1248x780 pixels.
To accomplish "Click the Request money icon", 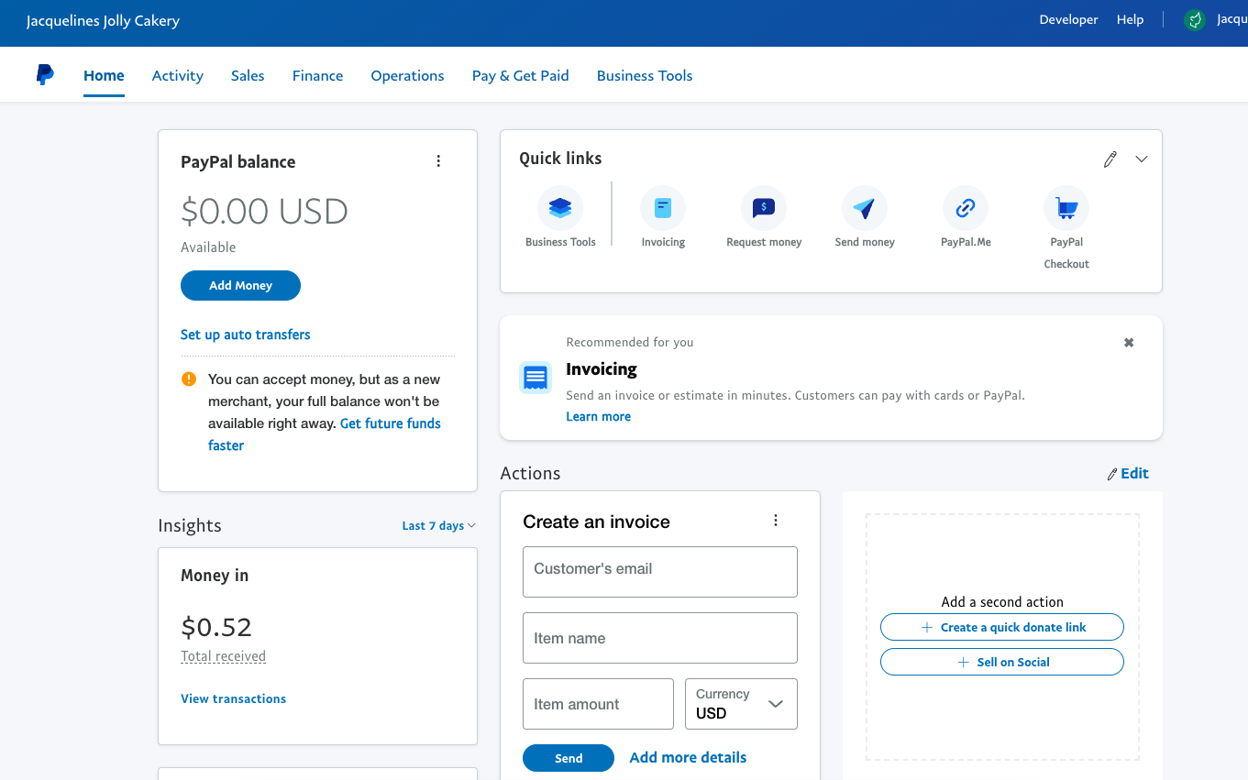I will (763, 208).
